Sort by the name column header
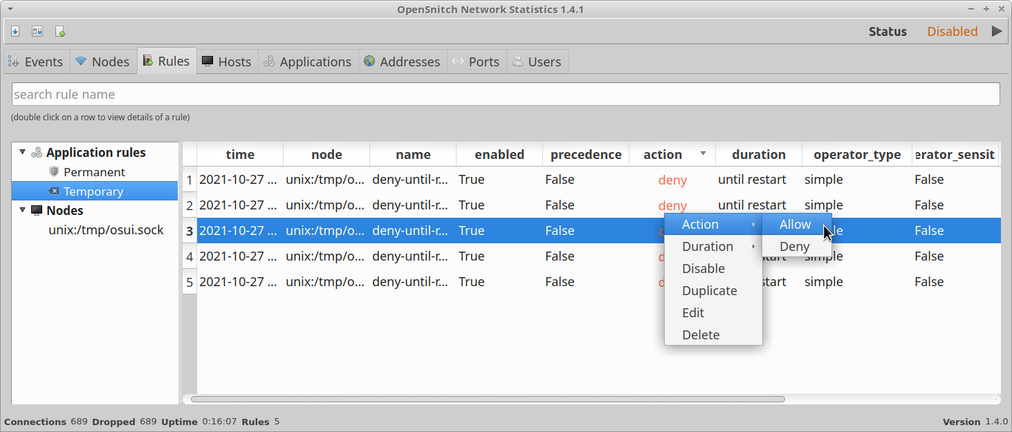The height and width of the screenshot is (432, 1012). tap(413, 155)
